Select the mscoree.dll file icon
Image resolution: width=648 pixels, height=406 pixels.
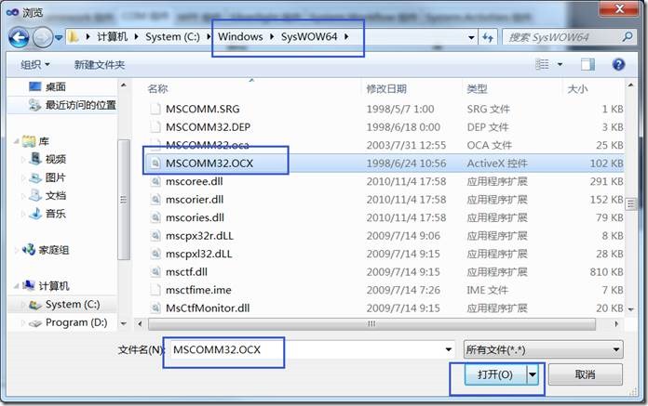pyautogui.click(x=155, y=181)
